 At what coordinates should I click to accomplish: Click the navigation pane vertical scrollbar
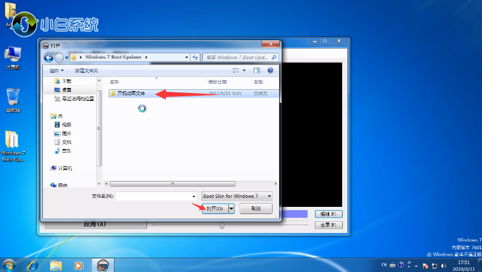click(x=99, y=128)
